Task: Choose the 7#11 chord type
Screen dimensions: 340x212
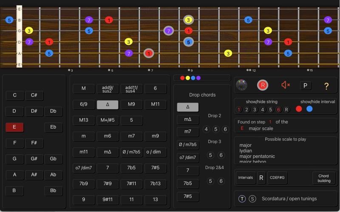Action: pyautogui.click(x=131, y=184)
